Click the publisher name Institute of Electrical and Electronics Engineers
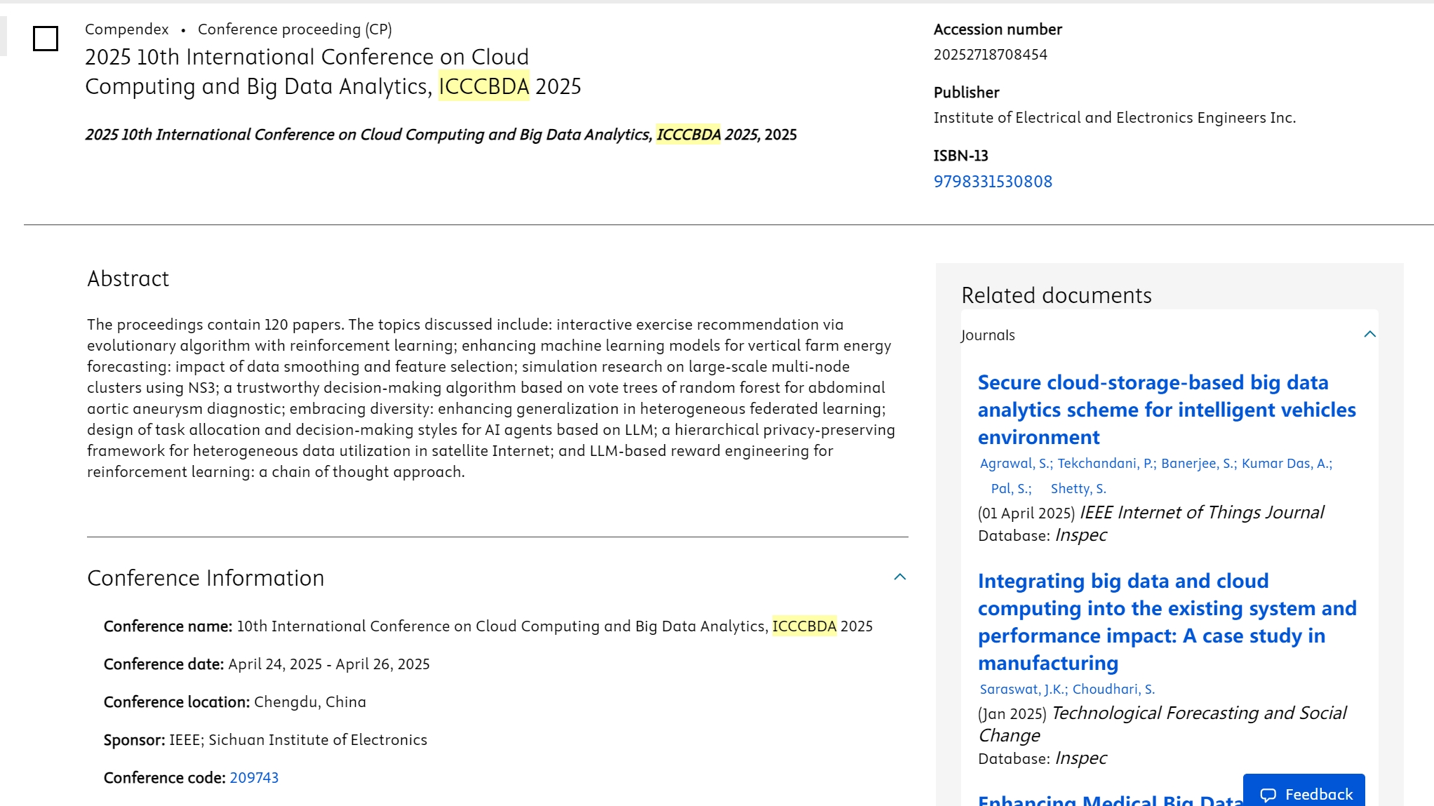Image resolution: width=1434 pixels, height=806 pixels. (1114, 118)
